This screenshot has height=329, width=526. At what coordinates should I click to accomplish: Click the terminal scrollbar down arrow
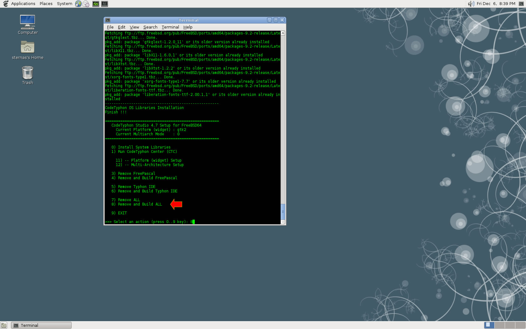283,222
